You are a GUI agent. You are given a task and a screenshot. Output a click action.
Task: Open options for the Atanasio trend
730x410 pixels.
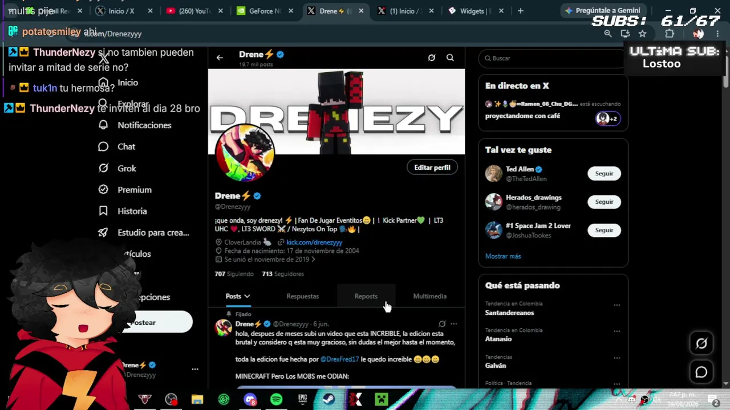click(617, 331)
